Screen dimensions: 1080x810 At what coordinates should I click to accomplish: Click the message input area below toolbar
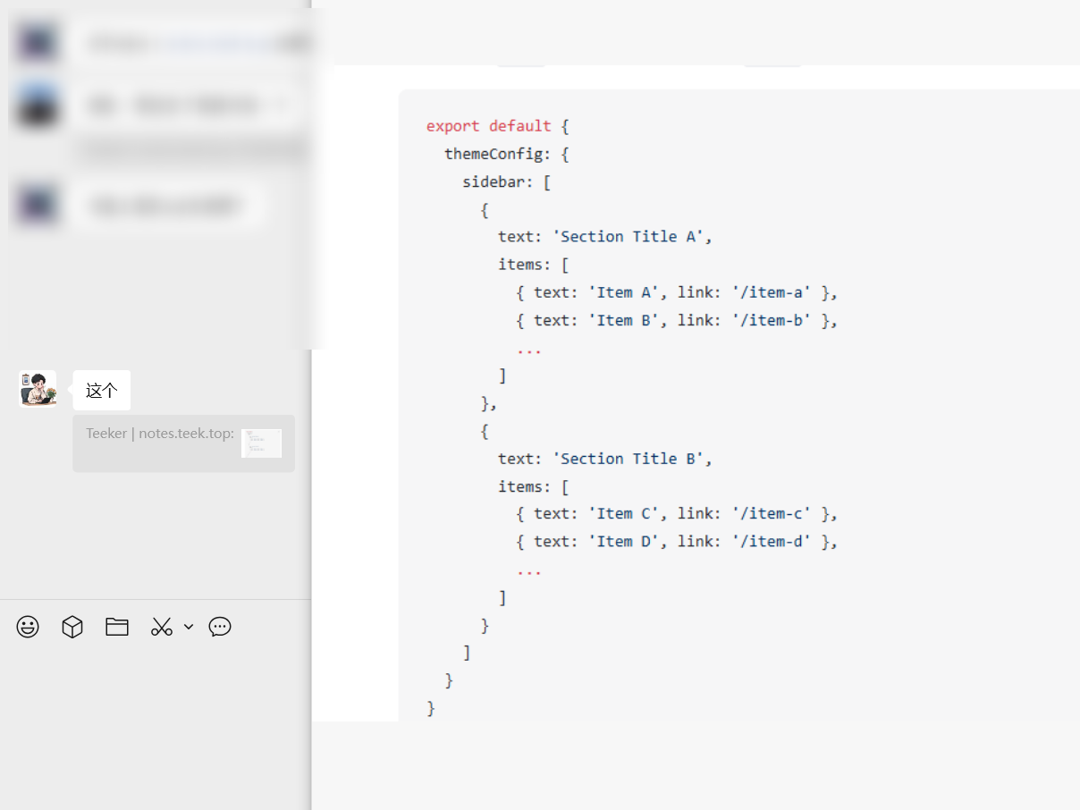[x=156, y=715]
